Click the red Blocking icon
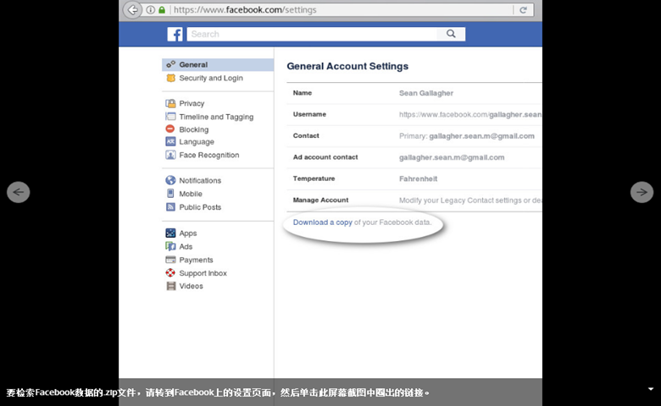661x406 pixels. [170, 129]
